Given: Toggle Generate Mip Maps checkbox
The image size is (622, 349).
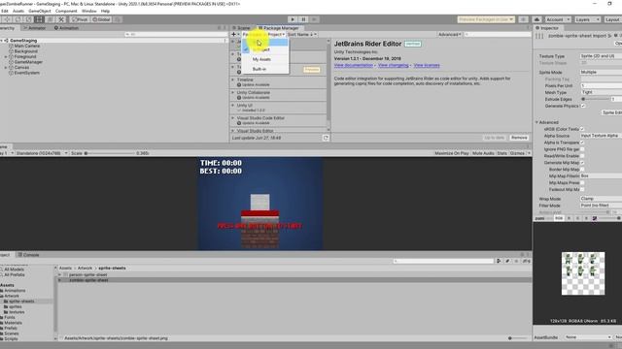Looking at the screenshot, I should pos(582,163).
